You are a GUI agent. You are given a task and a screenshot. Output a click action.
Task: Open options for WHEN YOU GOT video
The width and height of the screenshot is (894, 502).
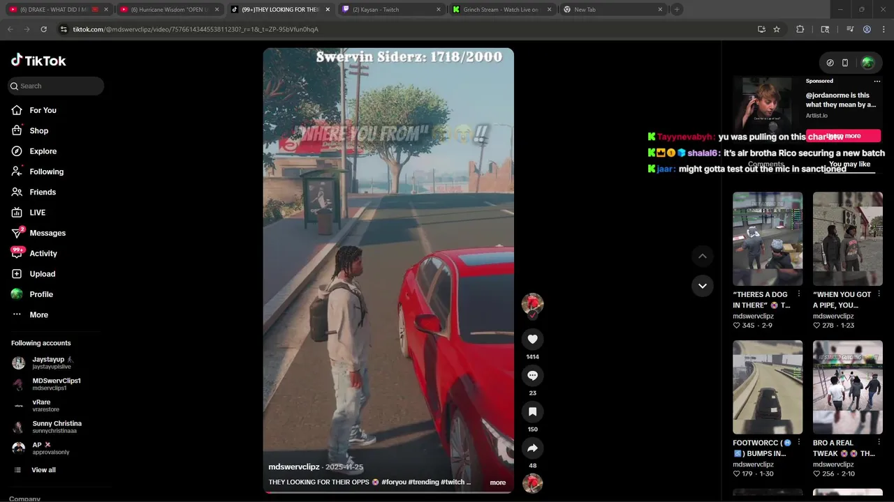pyautogui.click(x=879, y=294)
